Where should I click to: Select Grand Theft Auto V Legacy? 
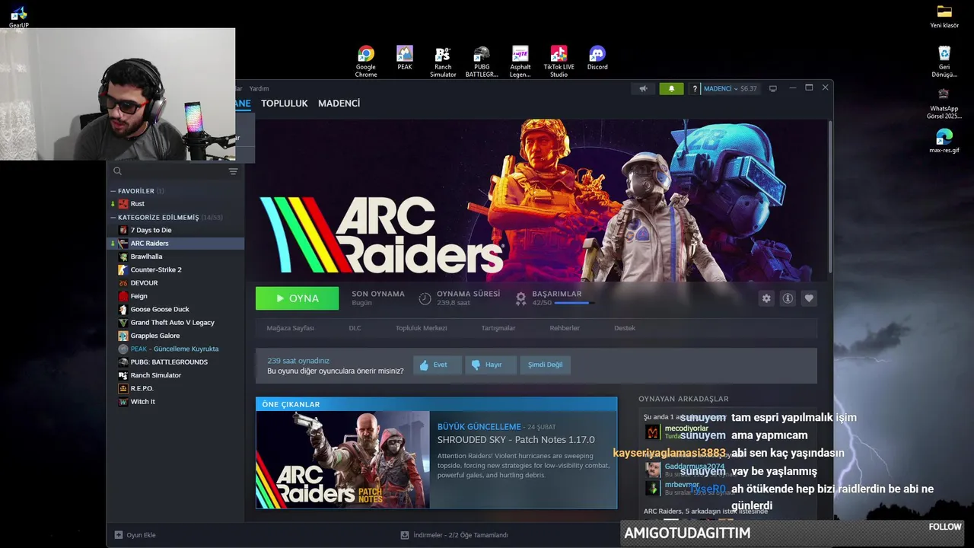[176, 323]
